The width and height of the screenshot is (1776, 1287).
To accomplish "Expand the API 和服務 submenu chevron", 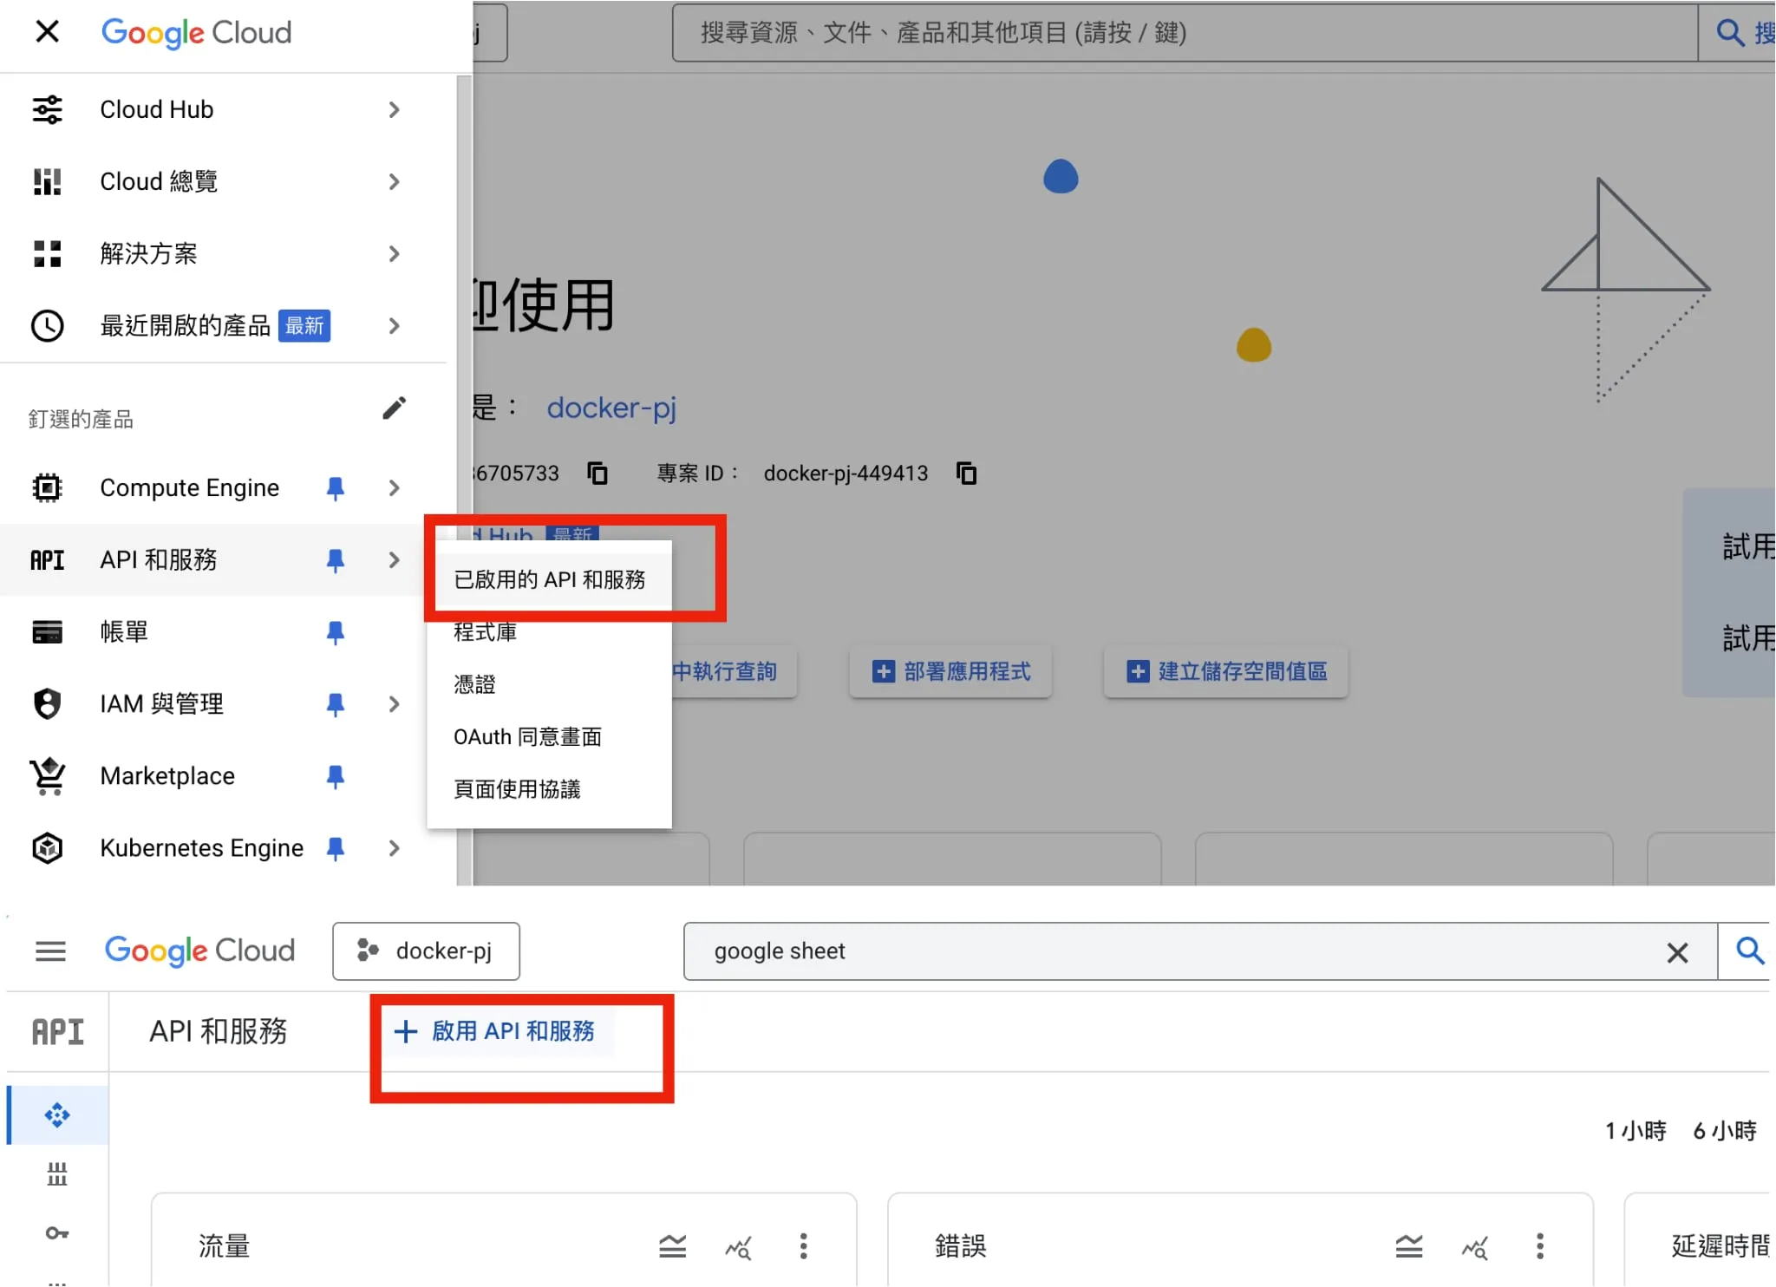I will click(x=394, y=560).
